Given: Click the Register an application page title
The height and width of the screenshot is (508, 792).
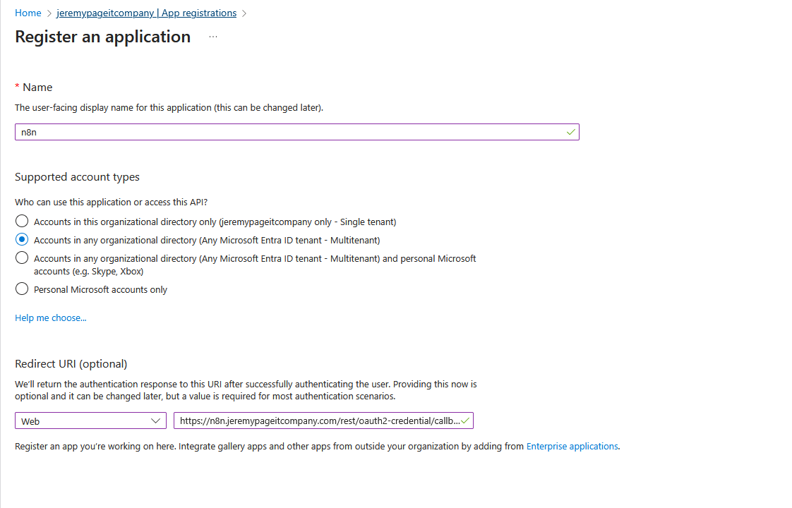Looking at the screenshot, I should [x=103, y=37].
